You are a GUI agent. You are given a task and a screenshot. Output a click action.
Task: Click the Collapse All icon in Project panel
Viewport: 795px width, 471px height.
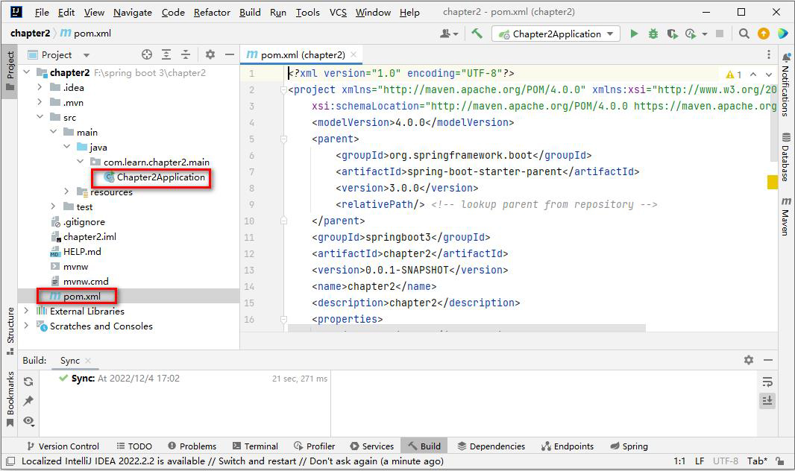click(186, 54)
